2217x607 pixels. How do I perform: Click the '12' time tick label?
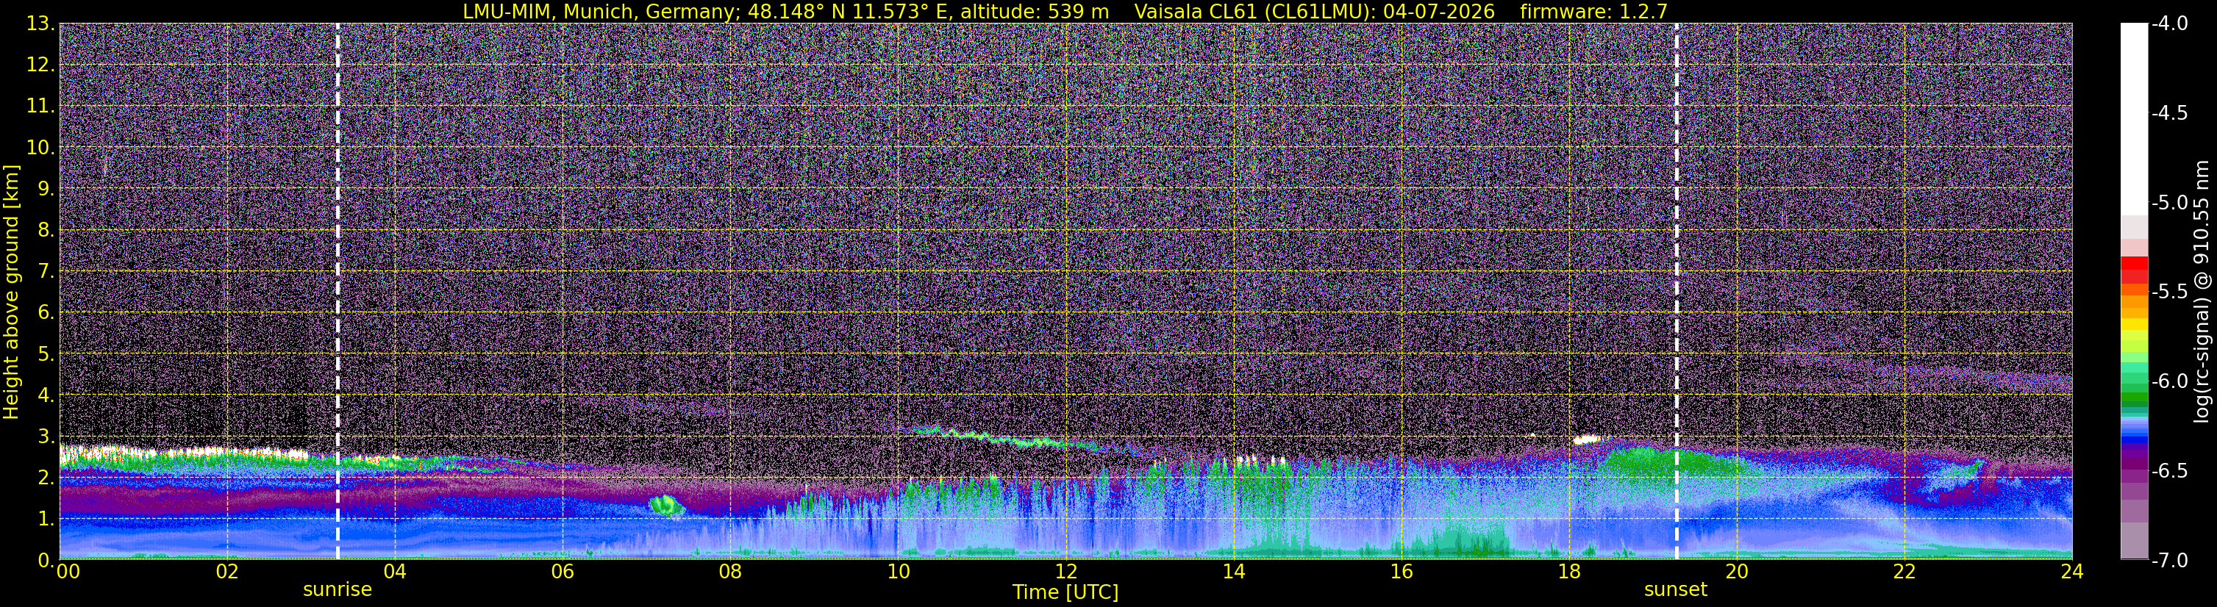[x=1065, y=572]
